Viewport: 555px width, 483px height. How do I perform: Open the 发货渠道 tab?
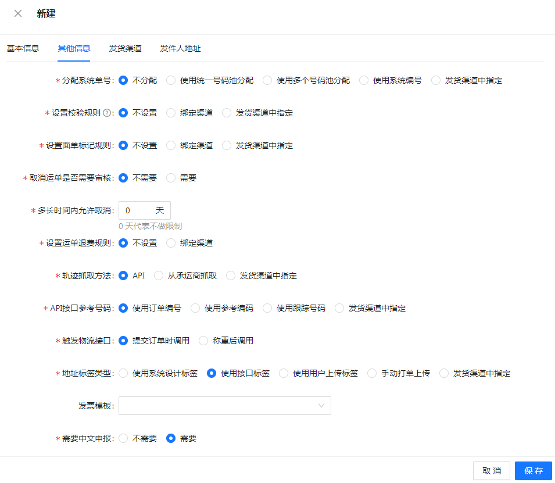125,48
